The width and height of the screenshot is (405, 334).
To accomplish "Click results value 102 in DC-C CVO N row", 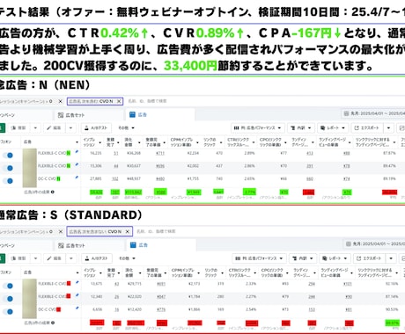I will [x=115, y=178].
